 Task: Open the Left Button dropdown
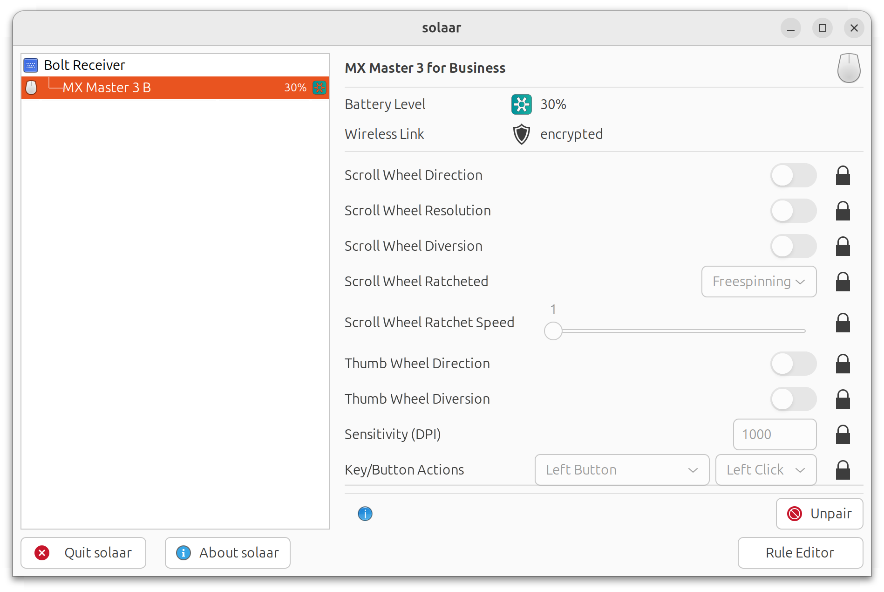(x=621, y=470)
